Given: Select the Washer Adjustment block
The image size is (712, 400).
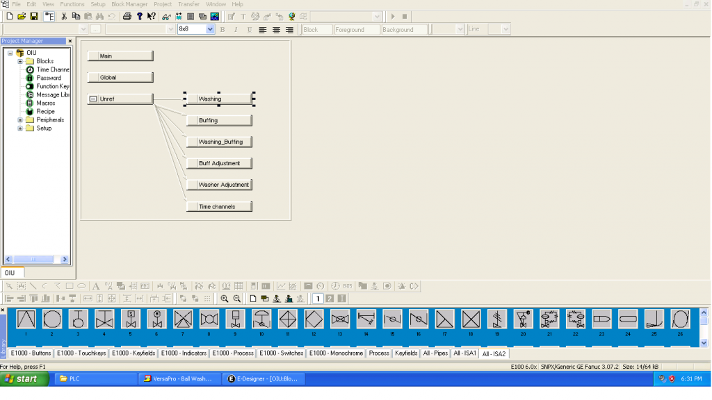Looking at the screenshot, I should tap(219, 185).
